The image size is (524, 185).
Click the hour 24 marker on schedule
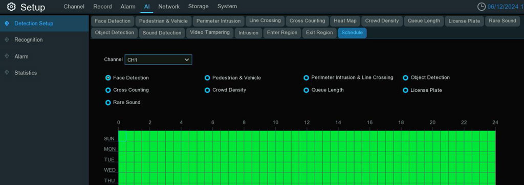(x=495, y=123)
